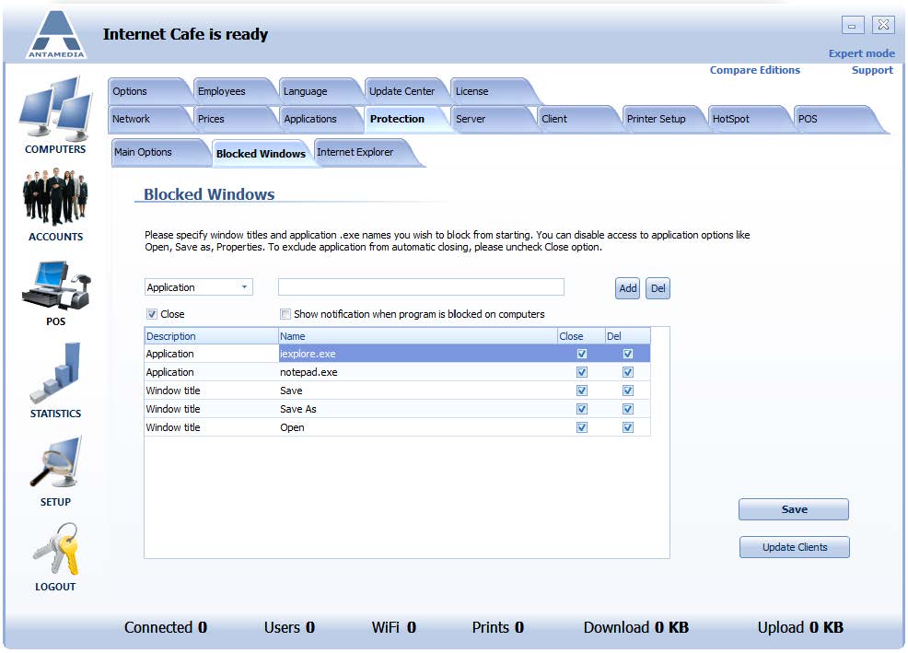Image resolution: width=908 pixels, height=653 pixels.
Task: Open the Expert mode link
Action: coord(861,53)
